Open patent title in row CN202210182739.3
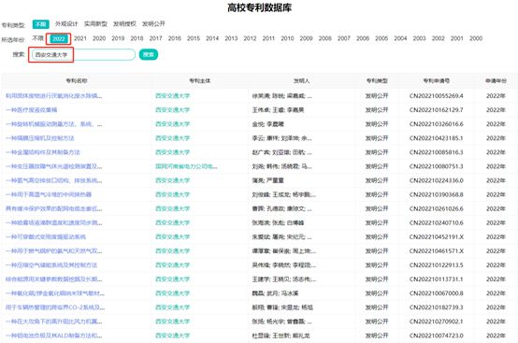The width and height of the screenshot is (518, 343). point(55,307)
